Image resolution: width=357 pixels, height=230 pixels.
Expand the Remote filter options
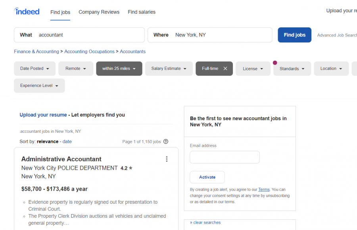[75, 68]
